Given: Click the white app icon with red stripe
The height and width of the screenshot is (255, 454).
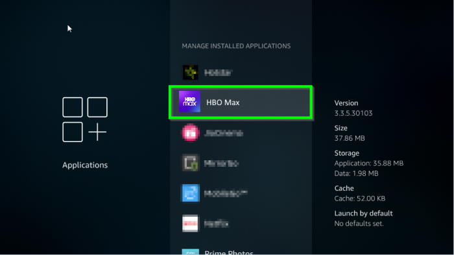Looking at the screenshot, I should tap(190, 223).
